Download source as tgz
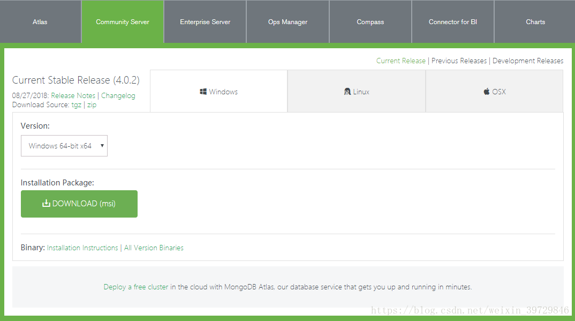The width and height of the screenshot is (575, 321). 76,105
